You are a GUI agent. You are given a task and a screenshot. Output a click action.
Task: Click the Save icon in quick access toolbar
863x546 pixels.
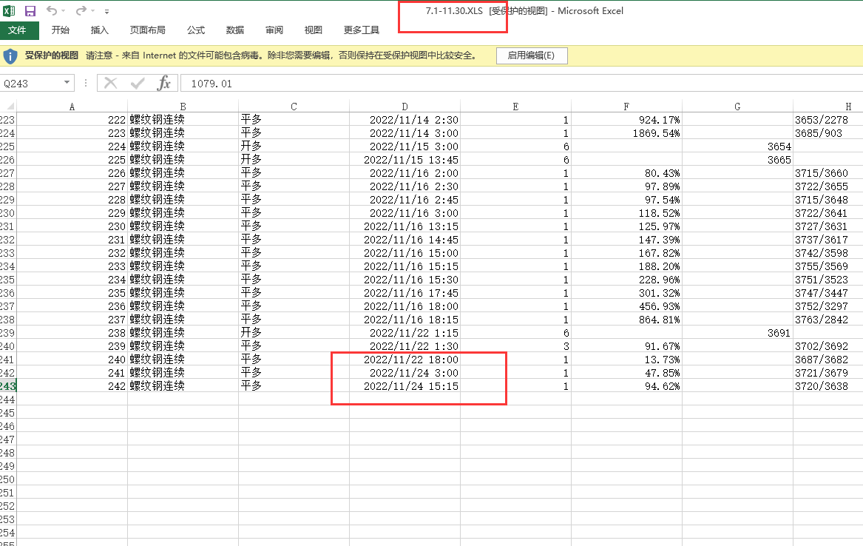tap(30, 11)
